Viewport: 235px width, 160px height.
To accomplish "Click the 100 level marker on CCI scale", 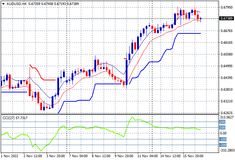I will (223, 128).
